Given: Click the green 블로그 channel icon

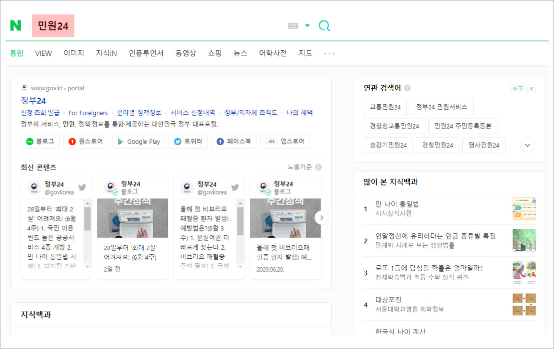Looking at the screenshot, I should [29, 142].
